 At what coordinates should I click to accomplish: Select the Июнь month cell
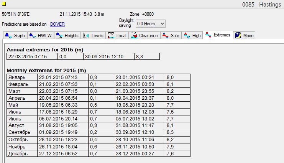pyautogui.click(x=22, y=112)
